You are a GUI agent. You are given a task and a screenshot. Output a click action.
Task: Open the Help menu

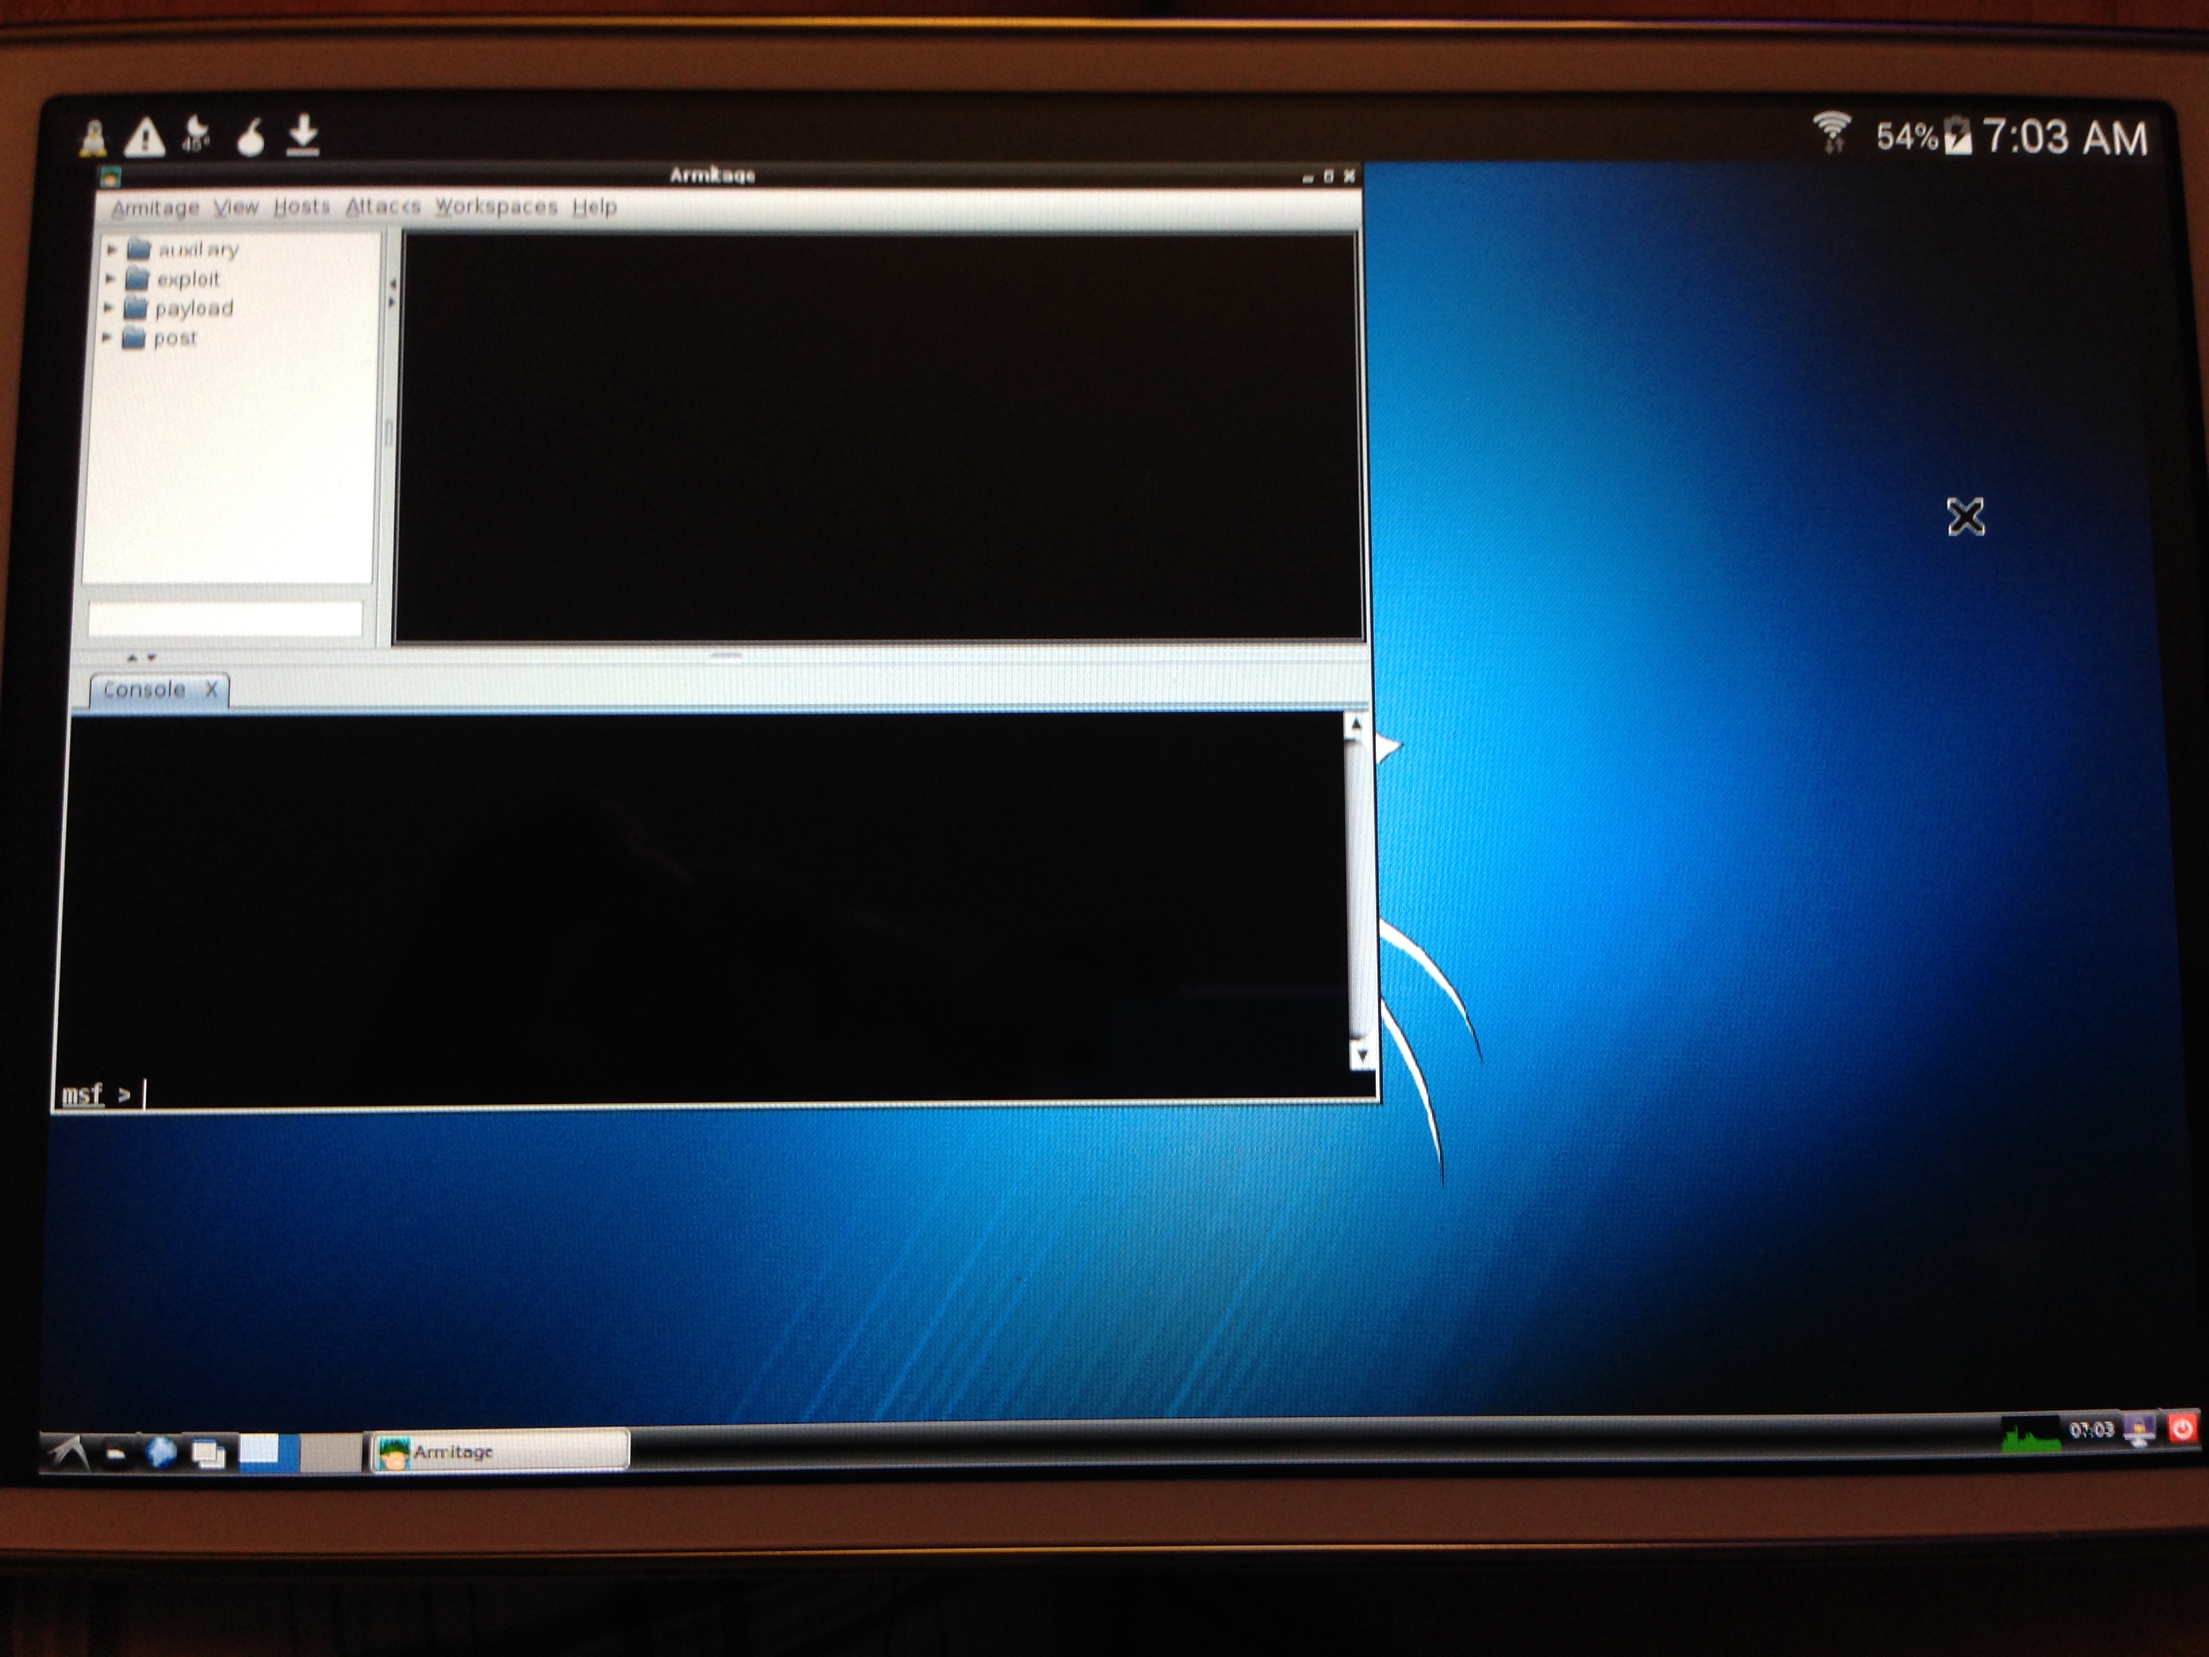click(594, 206)
